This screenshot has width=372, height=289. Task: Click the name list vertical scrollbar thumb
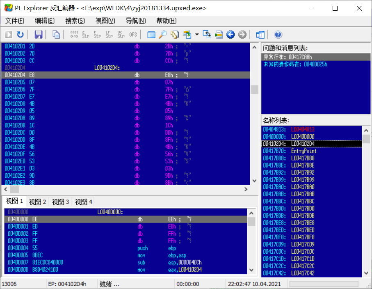(x=366, y=139)
